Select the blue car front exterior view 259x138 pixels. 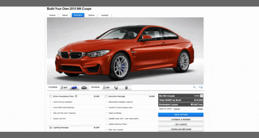[74, 88]
